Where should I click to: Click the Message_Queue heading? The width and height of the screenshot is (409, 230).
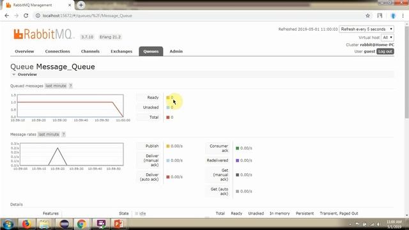tap(65, 66)
